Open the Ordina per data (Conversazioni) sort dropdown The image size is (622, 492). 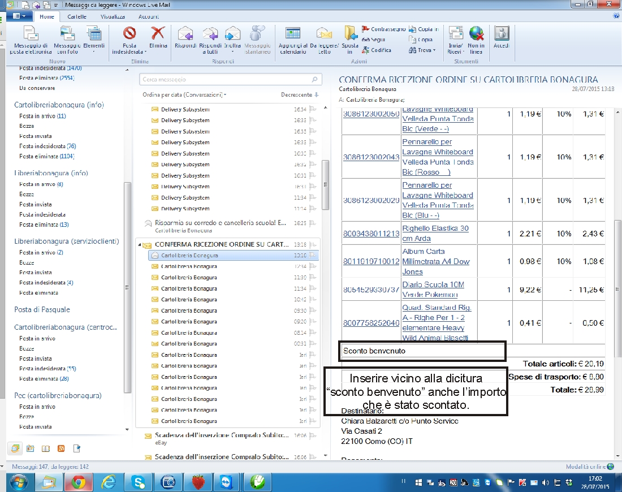pos(184,95)
